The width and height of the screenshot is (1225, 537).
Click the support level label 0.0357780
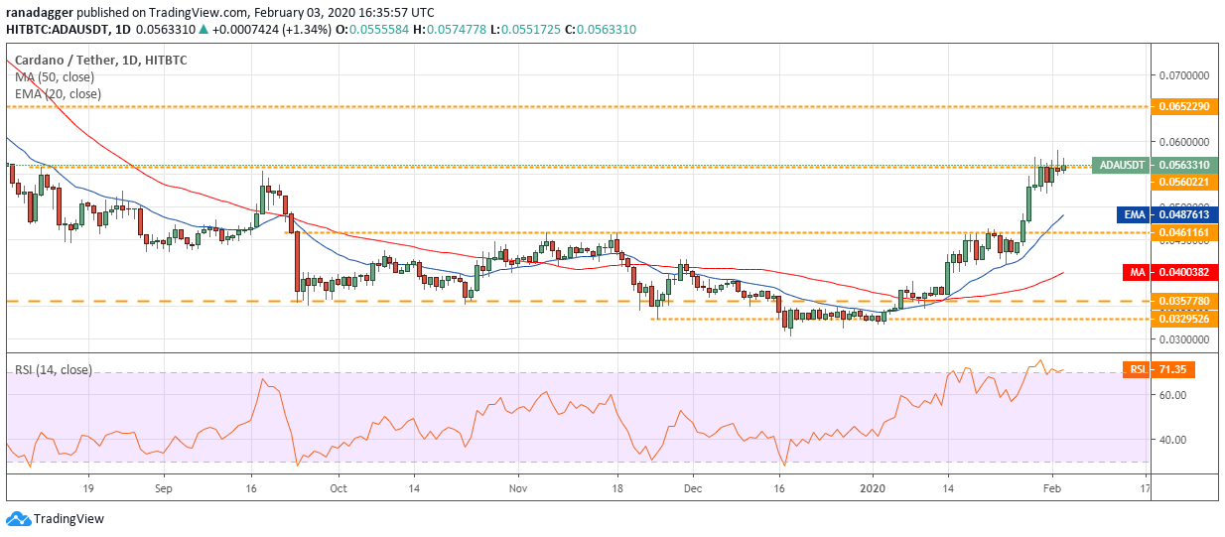tap(1183, 300)
